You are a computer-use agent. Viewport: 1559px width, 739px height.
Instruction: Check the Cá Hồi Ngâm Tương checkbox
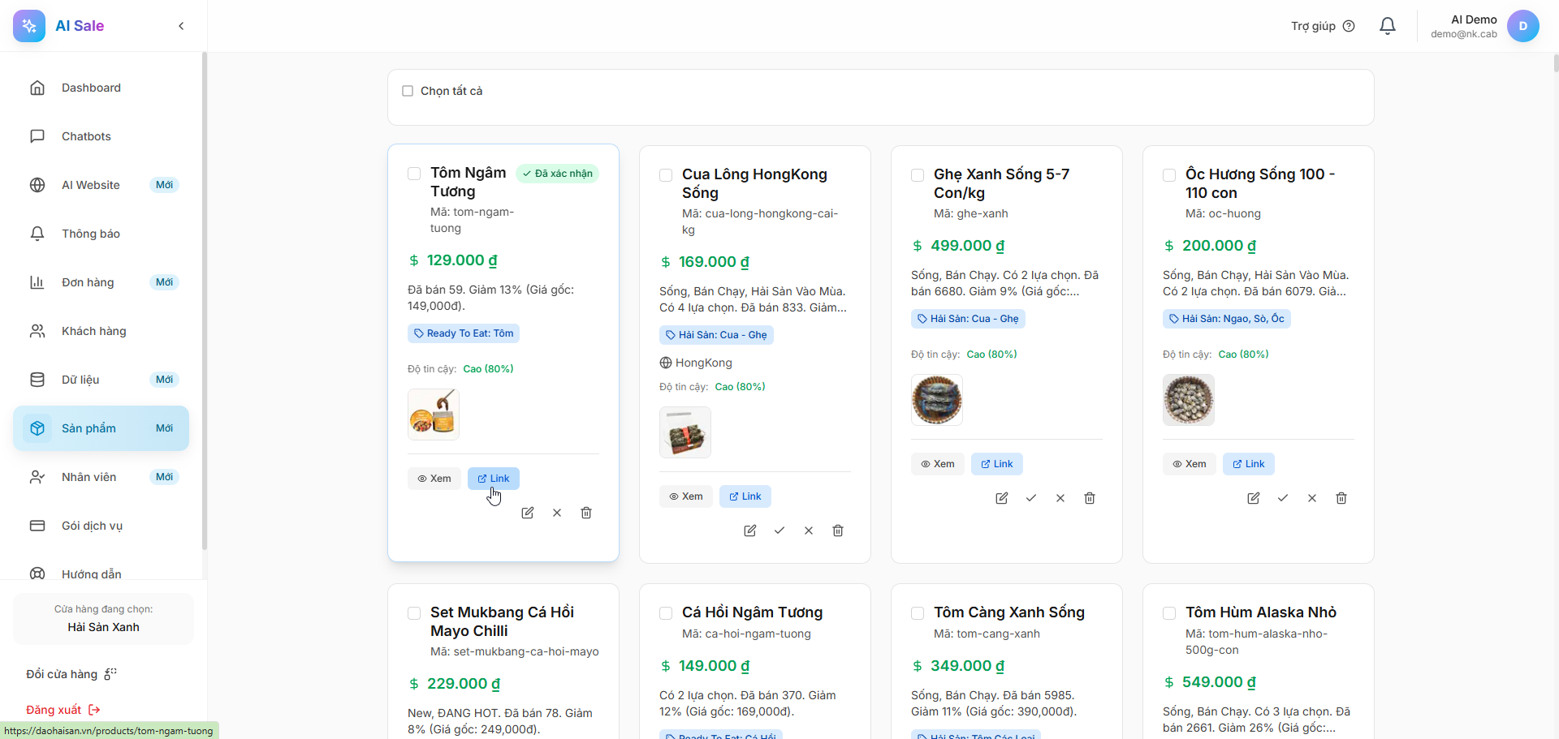666,613
